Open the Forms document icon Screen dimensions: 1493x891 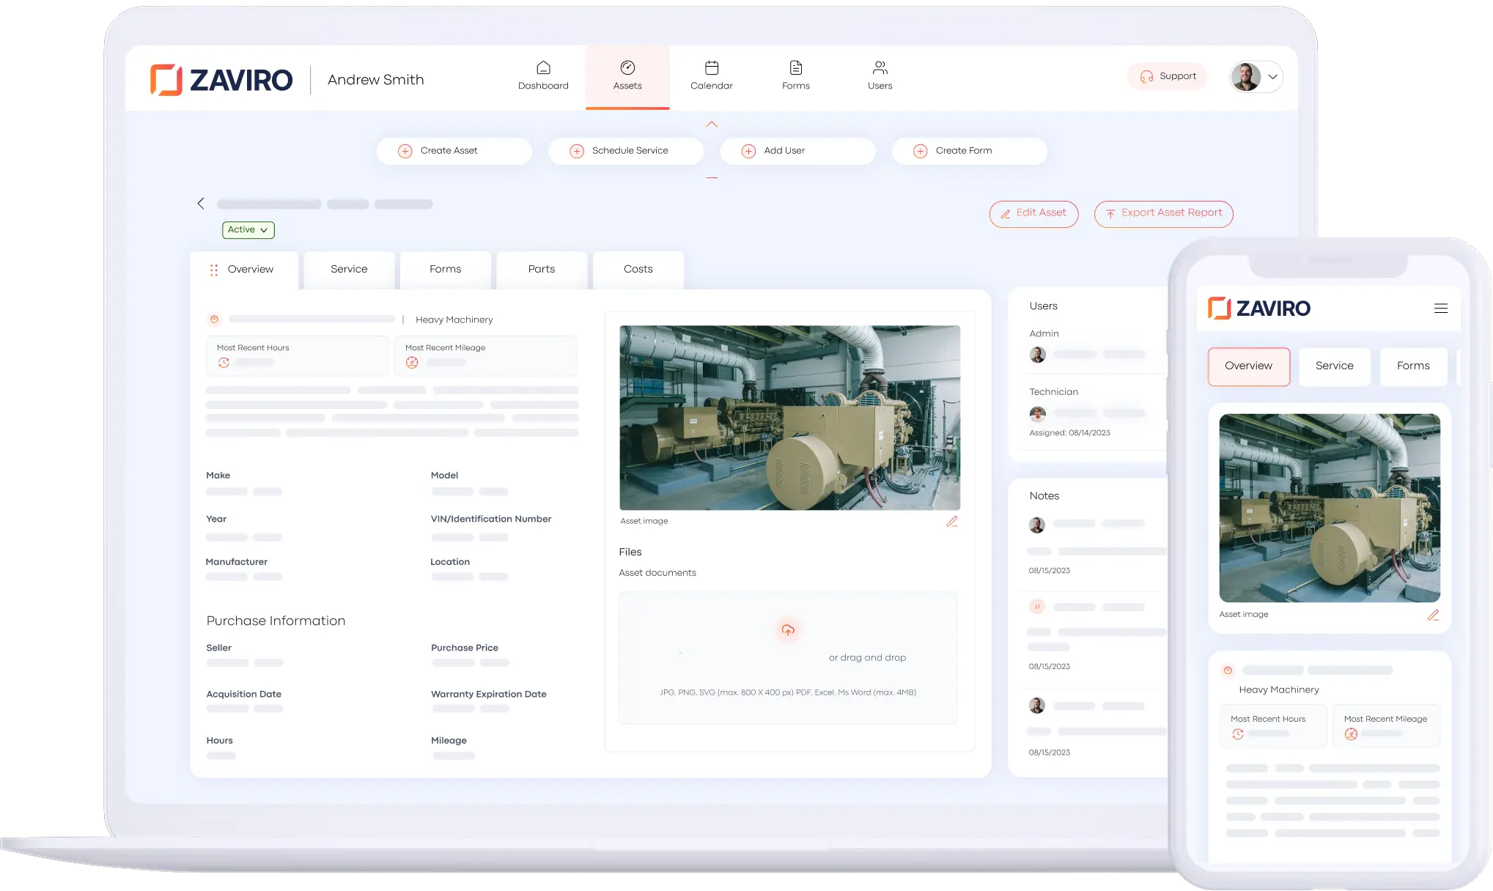click(x=795, y=68)
